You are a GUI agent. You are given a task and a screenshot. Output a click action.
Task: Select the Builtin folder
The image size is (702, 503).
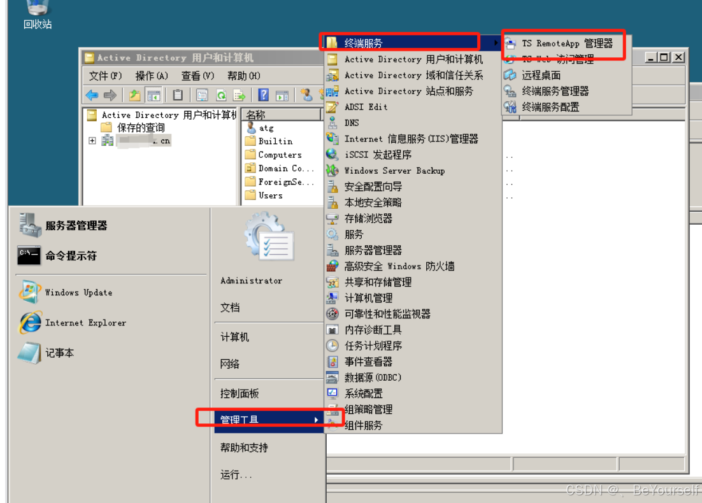(269, 141)
